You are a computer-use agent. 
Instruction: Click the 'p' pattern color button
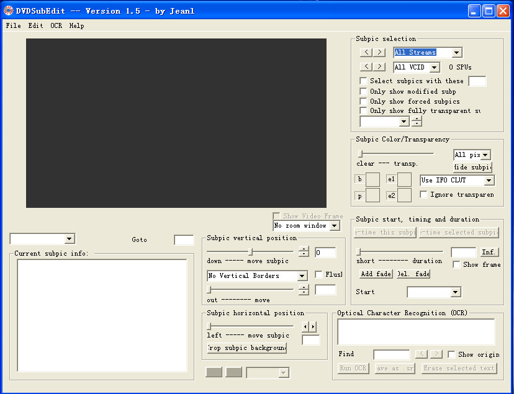(x=359, y=195)
